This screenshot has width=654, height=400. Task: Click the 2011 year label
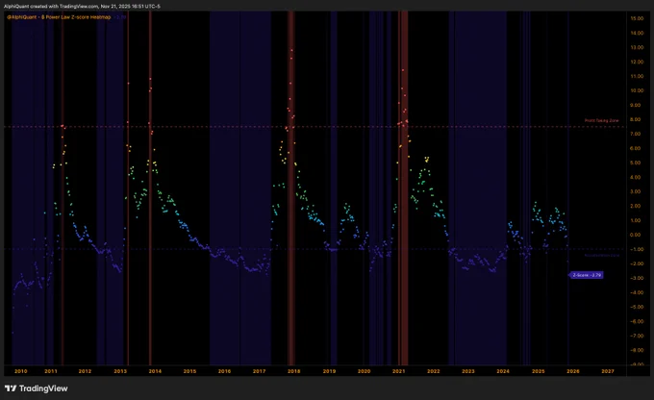[51, 371]
